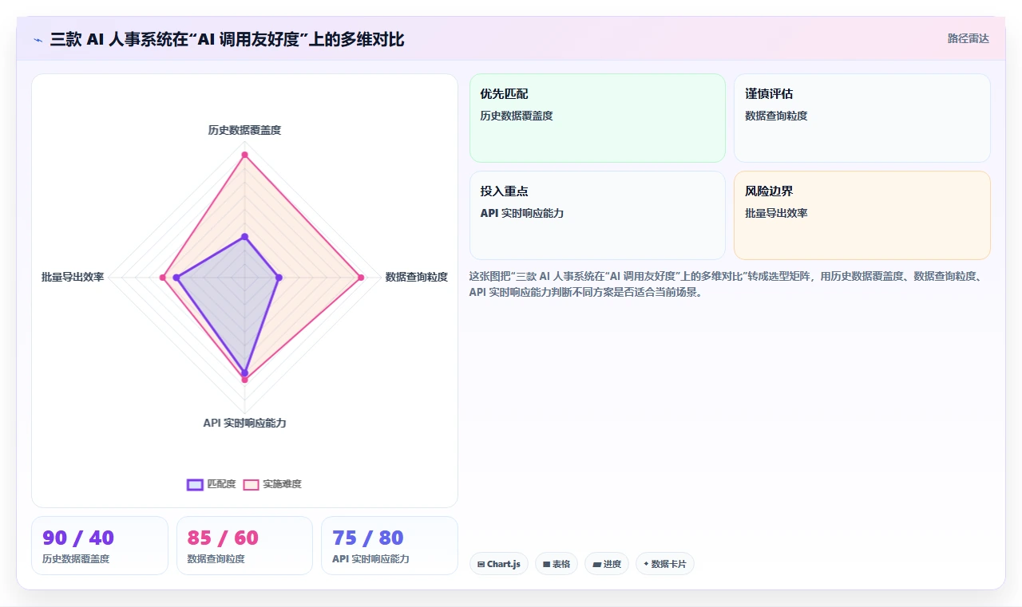Click 批量导出效率 text in the 风险边界 card
Image resolution: width=1022 pixels, height=607 pixels.
coord(776,213)
